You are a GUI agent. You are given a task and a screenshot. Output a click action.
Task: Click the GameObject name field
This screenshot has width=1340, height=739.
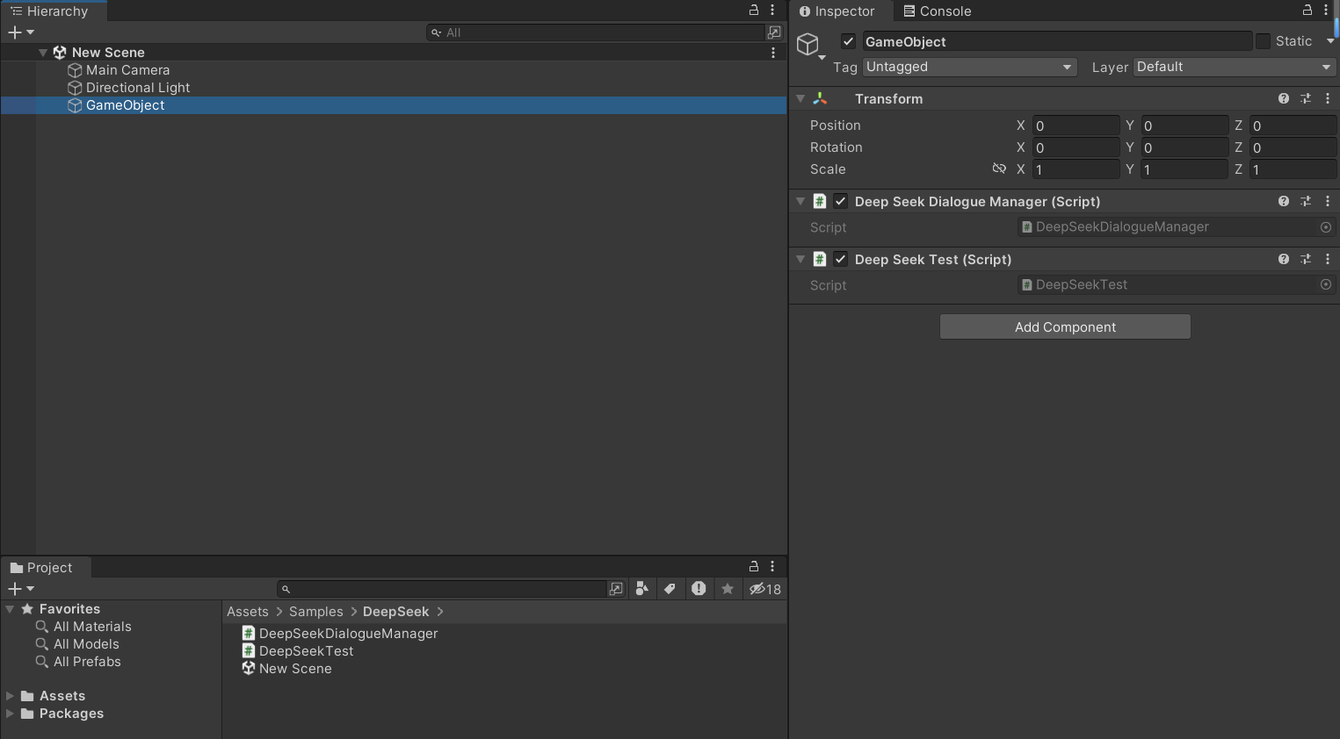coord(1057,41)
